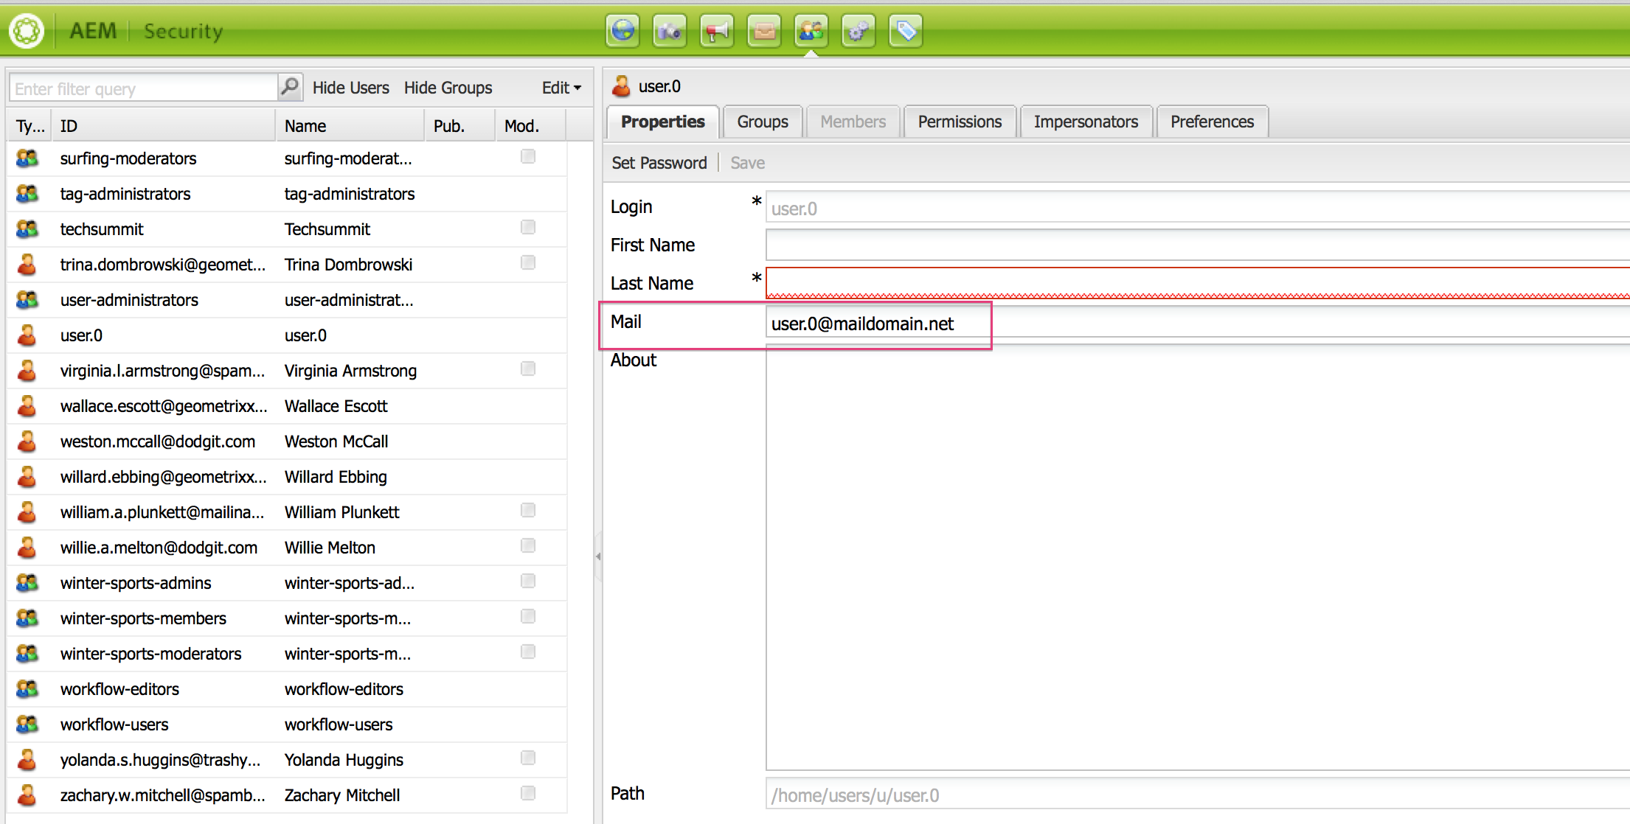The width and height of the screenshot is (1630, 824).
Task: Click the magnifier search filter icon
Action: pyautogui.click(x=291, y=87)
